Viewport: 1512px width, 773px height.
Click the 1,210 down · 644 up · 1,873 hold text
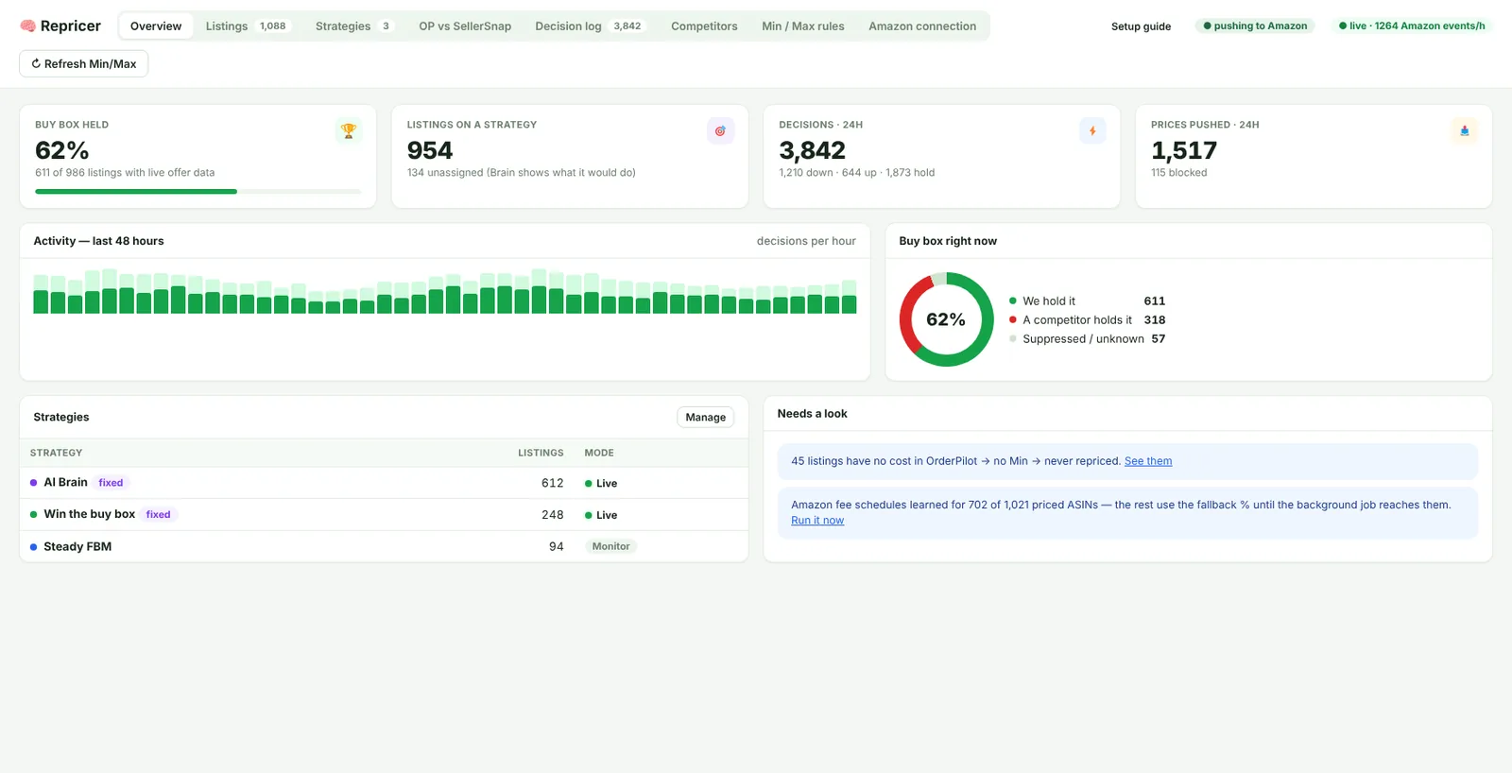(x=857, y=173)
